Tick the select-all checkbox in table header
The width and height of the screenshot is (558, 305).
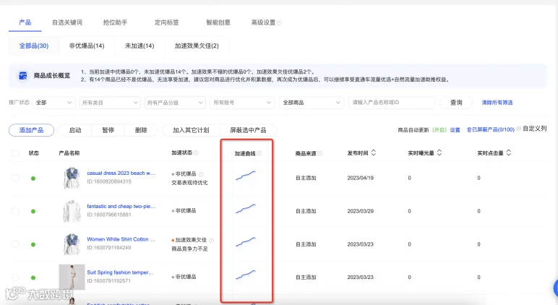tap(15, 153)
